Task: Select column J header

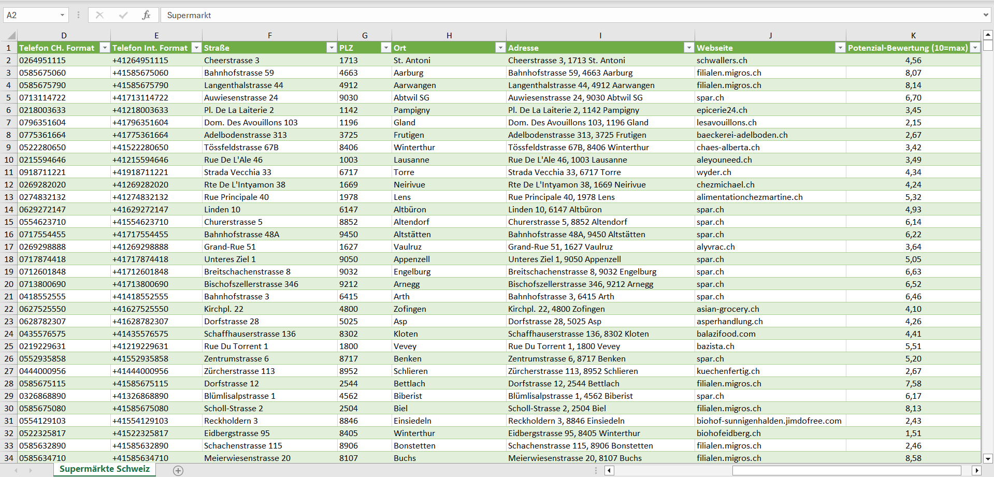Action: coord(770,35)
